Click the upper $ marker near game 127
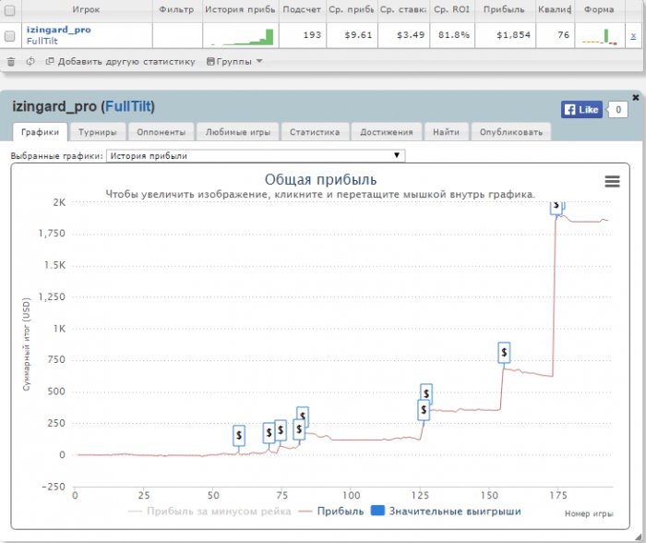This screenshot has height=543, width=646. [x=426, y=392]
